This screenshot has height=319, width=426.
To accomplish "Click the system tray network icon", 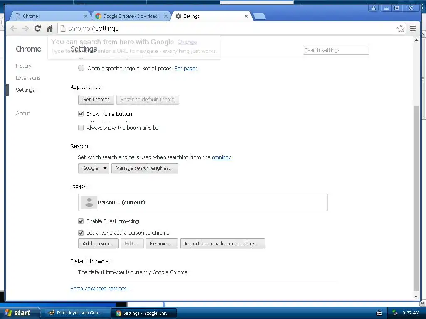I will click(395, 313).
